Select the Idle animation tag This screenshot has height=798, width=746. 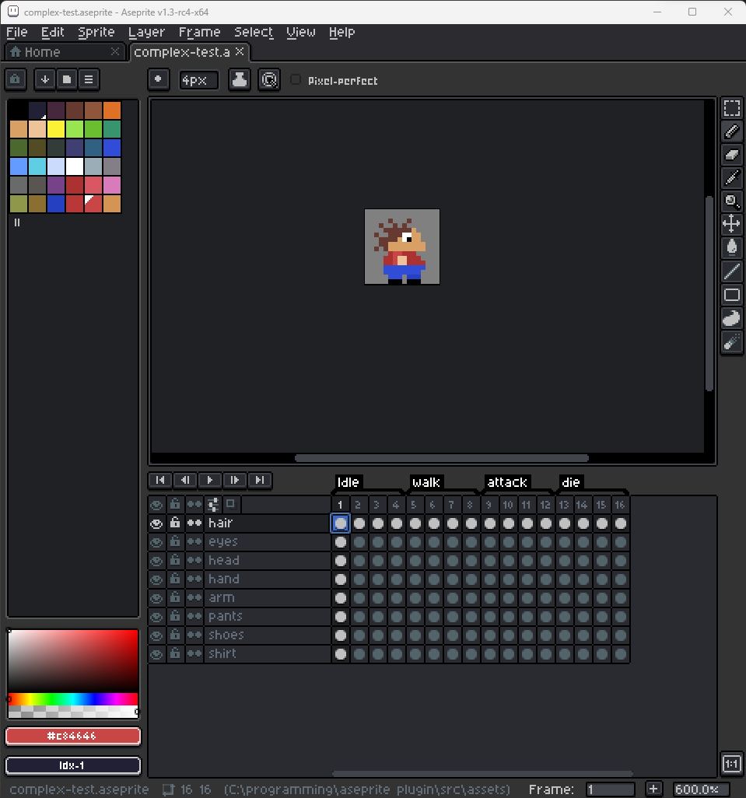click(348, 482)
